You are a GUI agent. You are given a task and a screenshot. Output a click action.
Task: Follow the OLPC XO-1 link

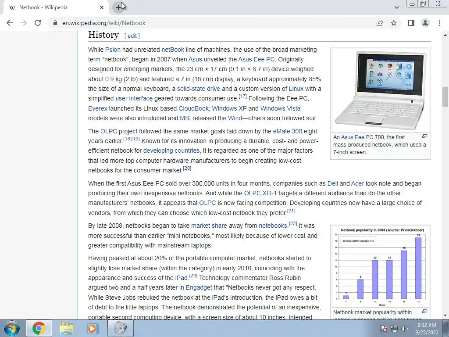(260, 193)
